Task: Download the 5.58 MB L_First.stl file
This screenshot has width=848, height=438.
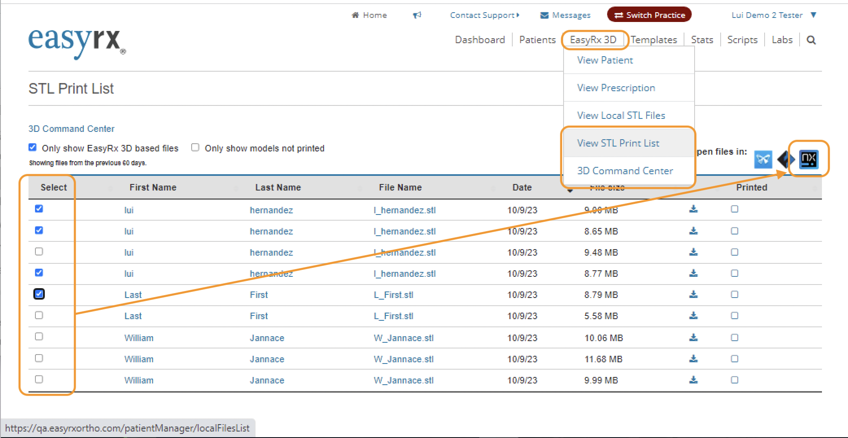Action: [x=693, y=315]
